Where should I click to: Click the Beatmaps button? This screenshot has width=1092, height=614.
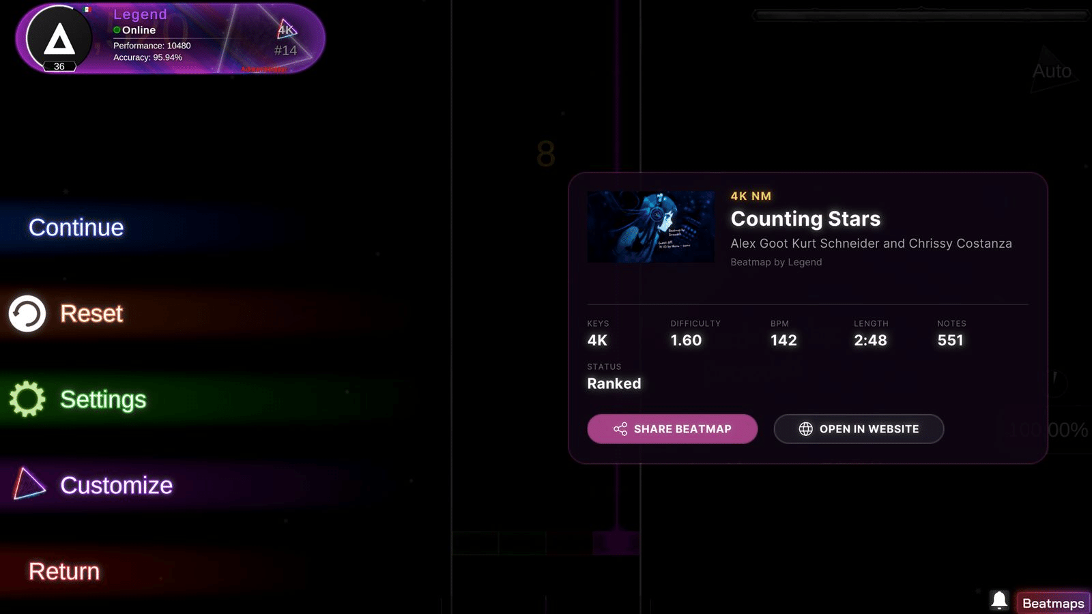pyautogui.click(x=1053, y=603)
